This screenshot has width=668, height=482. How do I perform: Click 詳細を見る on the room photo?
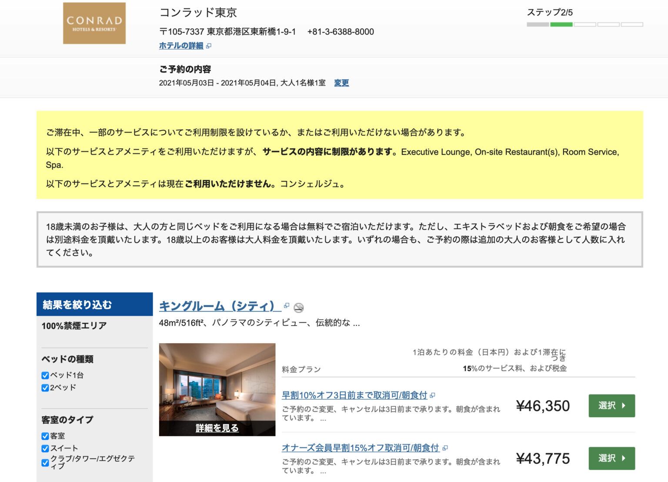pyautogui.click(x=217, y=428)
